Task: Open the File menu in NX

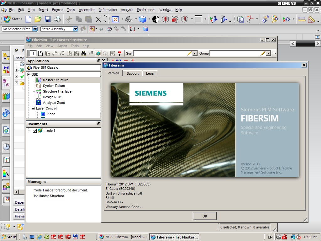Action: click(12, 10)
